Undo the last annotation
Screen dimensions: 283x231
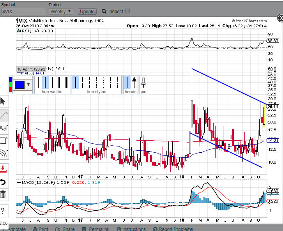(x=3, y=182)
